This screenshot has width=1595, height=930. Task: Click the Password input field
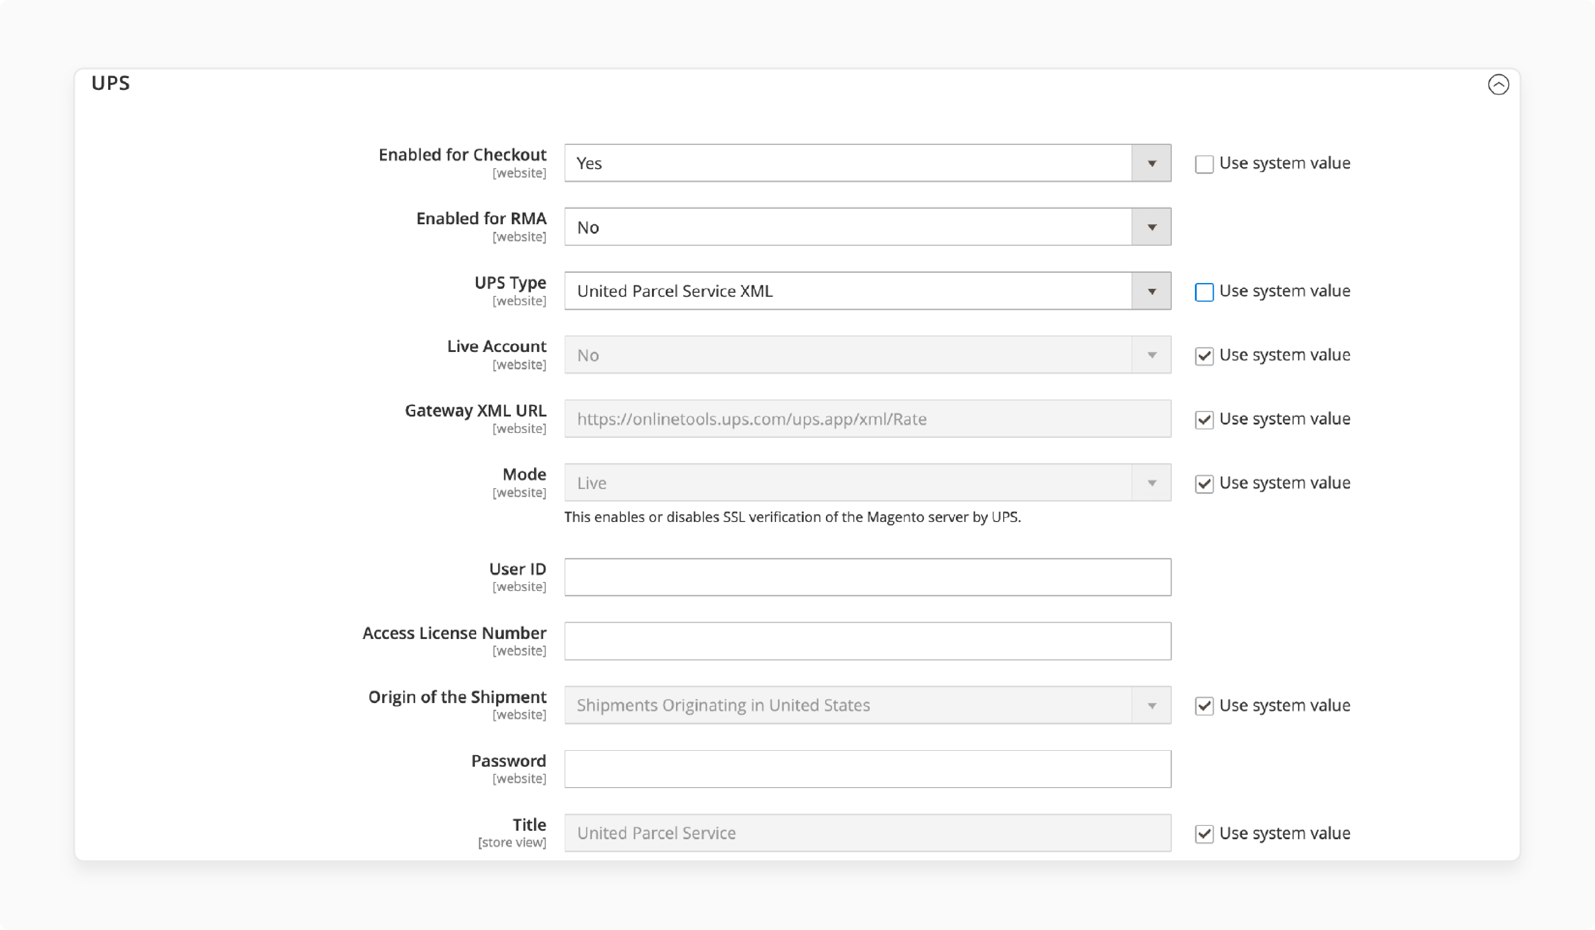pyautogui.click(x=867, y=768)
